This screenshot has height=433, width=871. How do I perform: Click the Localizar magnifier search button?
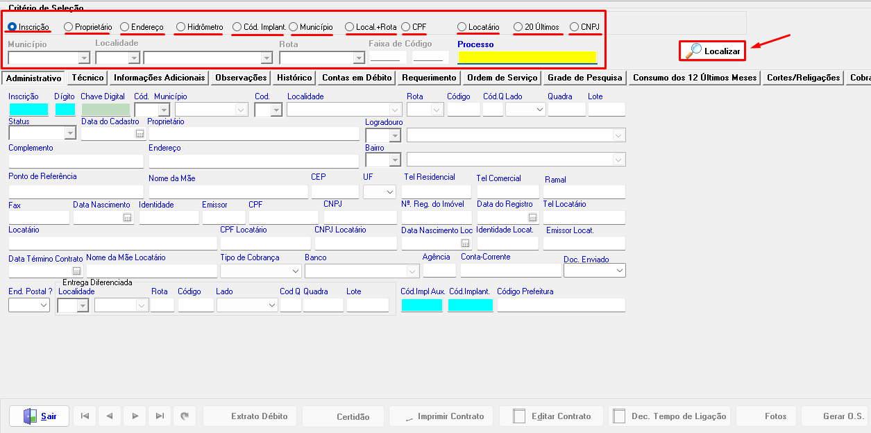(x=713, y=51)
